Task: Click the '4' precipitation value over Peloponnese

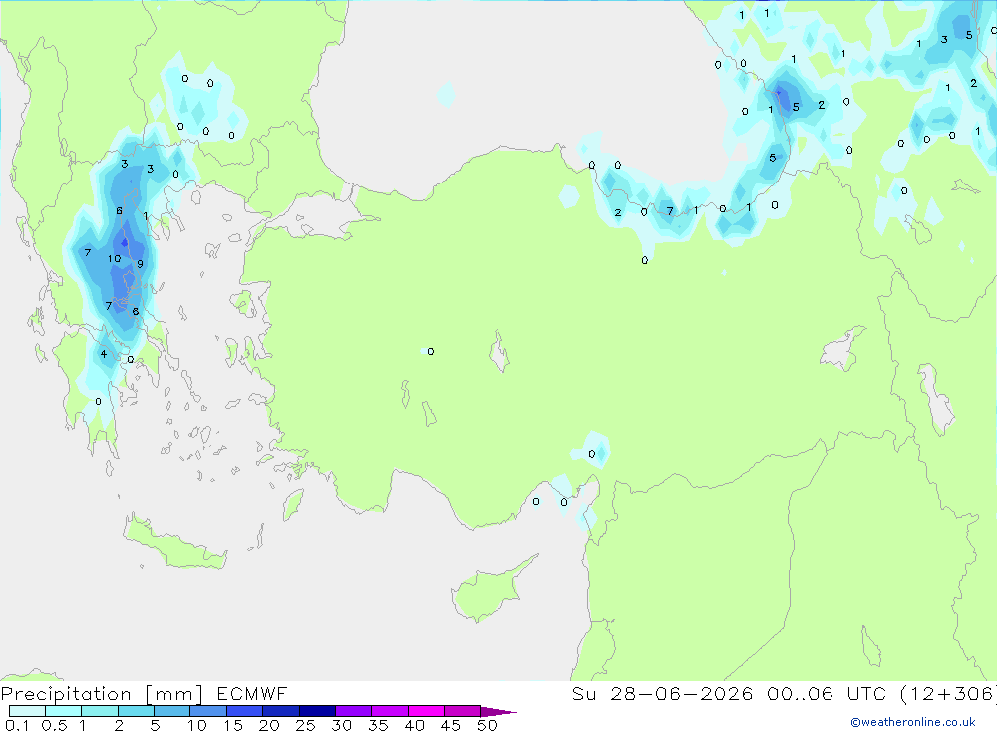Action: click(x=103, y=354)
